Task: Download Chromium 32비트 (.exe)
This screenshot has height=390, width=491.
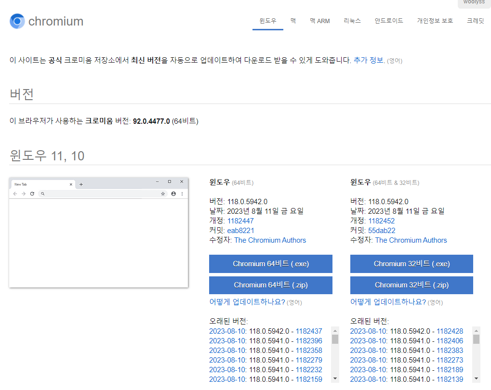Action: click(x=411, y=264)
